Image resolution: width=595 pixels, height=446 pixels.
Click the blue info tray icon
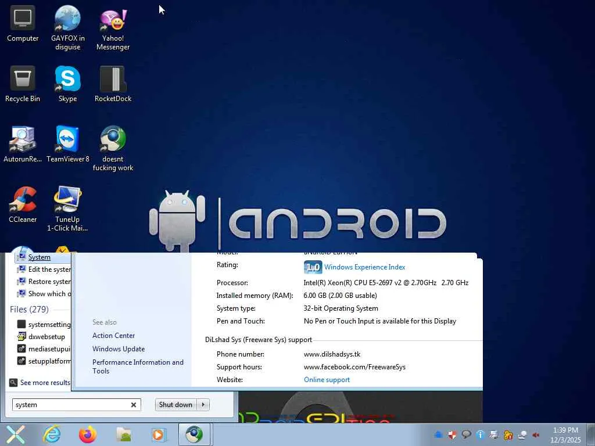[480, 435]
